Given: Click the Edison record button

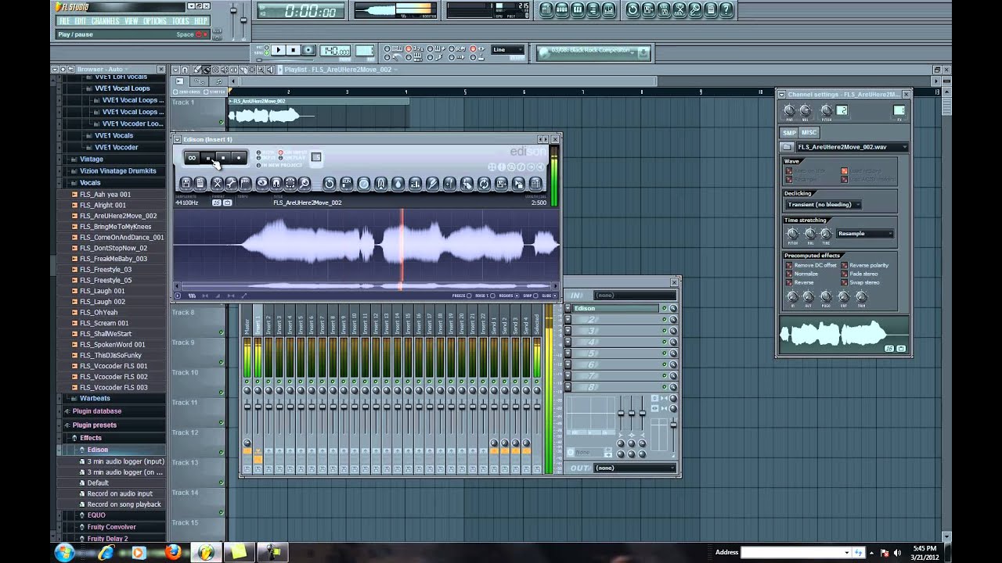Looking at the screenshot, I should [x=239, y=158].
